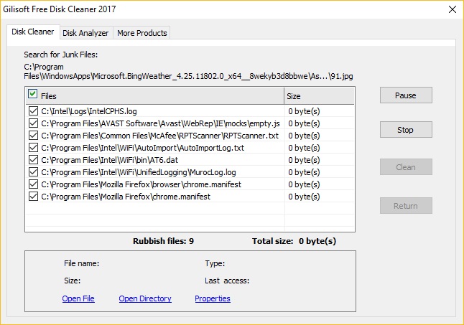Uncheck the MurocLog.log file checkbox

(34, 172)
